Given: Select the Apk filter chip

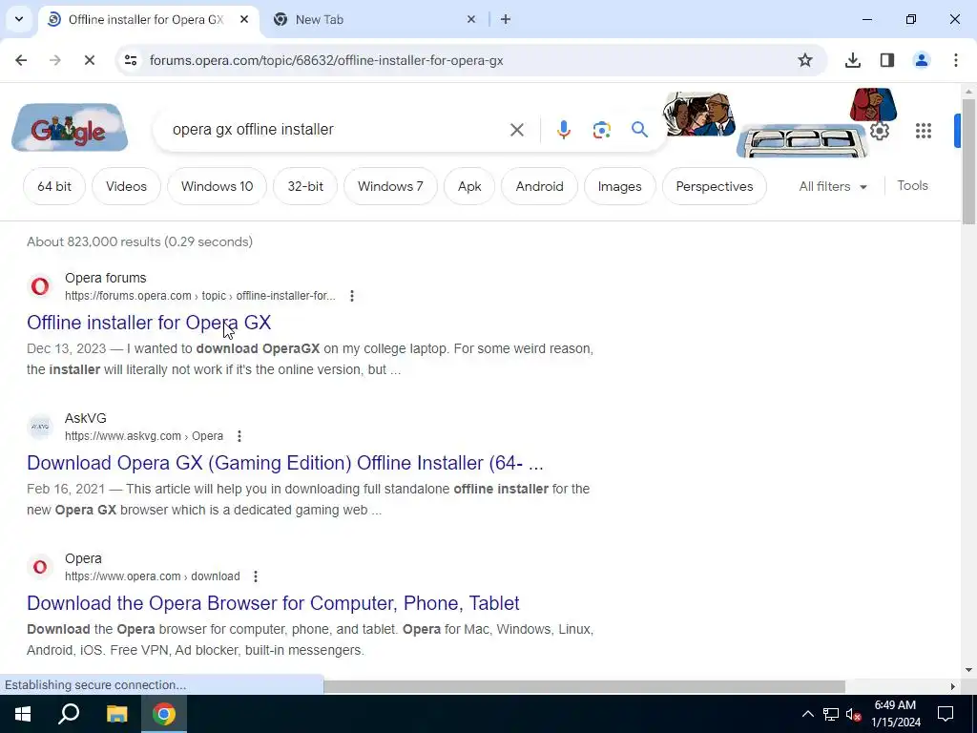Looking at the screenshot, I should 469,186.
